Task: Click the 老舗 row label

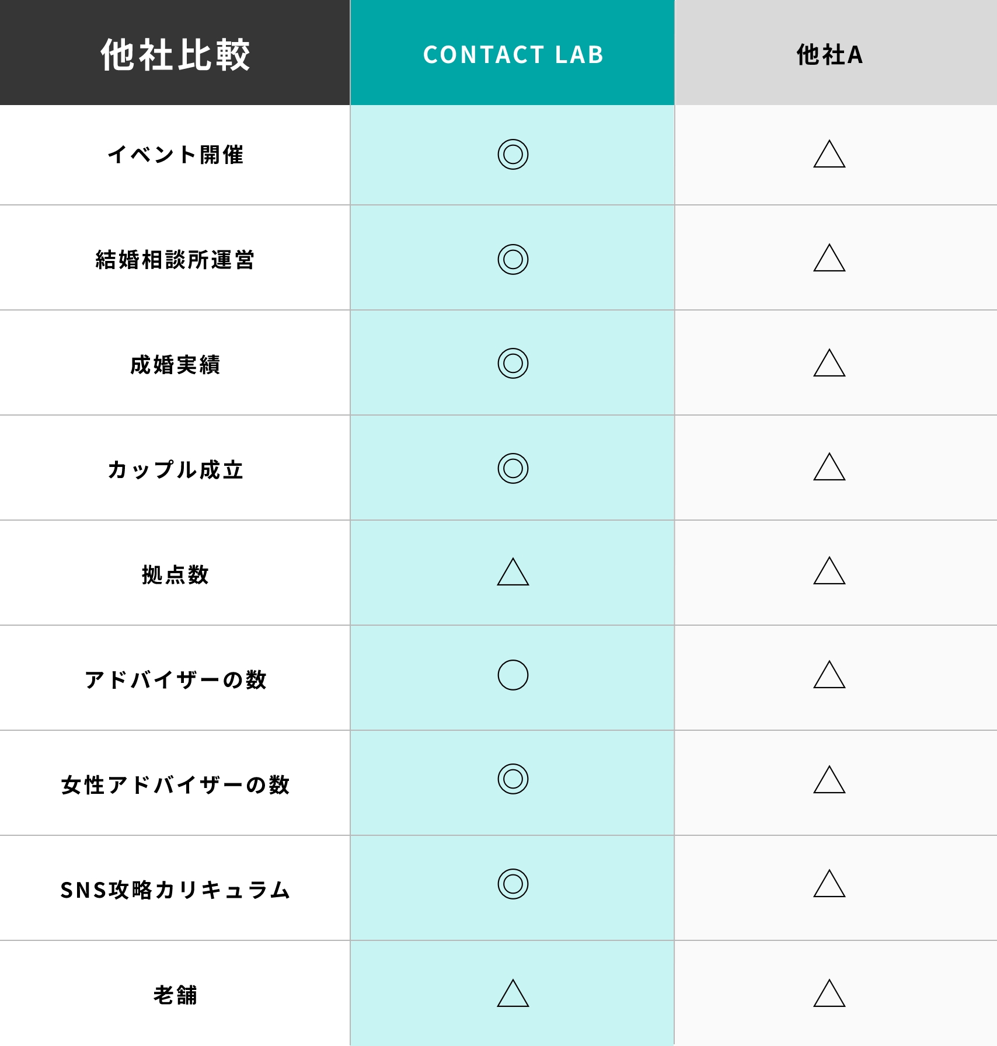Action: click(x=175, y=995)
